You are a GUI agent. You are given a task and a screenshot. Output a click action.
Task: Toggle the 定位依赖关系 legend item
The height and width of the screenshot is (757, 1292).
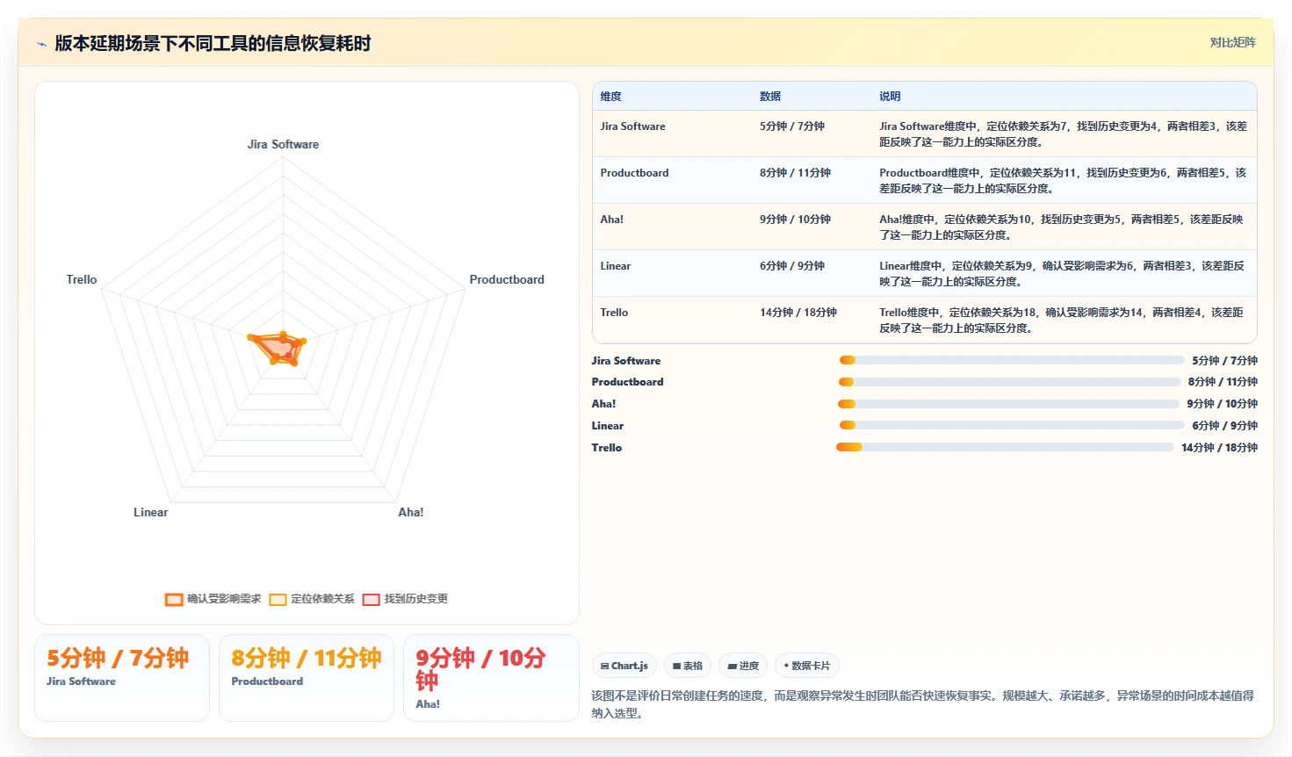pyautogui.click(x=312, y=599)
